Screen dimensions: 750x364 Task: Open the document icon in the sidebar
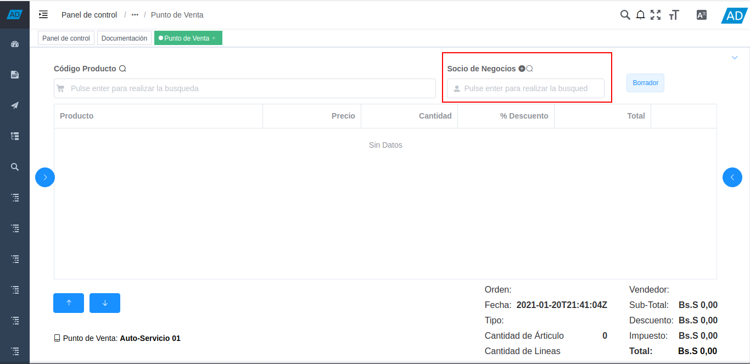click(x=15, y=75)
